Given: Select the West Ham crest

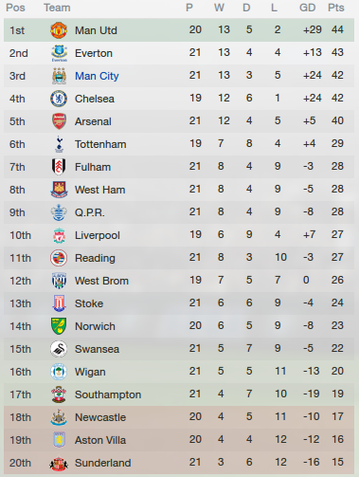Looking at the screenshot, I should coord(59,190).
